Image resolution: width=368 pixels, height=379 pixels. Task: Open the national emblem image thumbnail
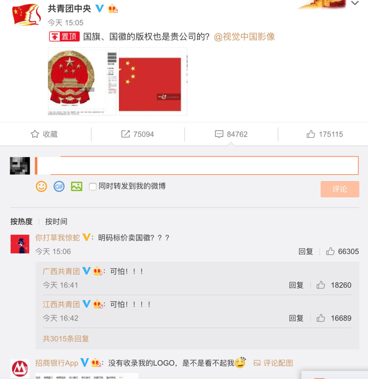[82, 81]
